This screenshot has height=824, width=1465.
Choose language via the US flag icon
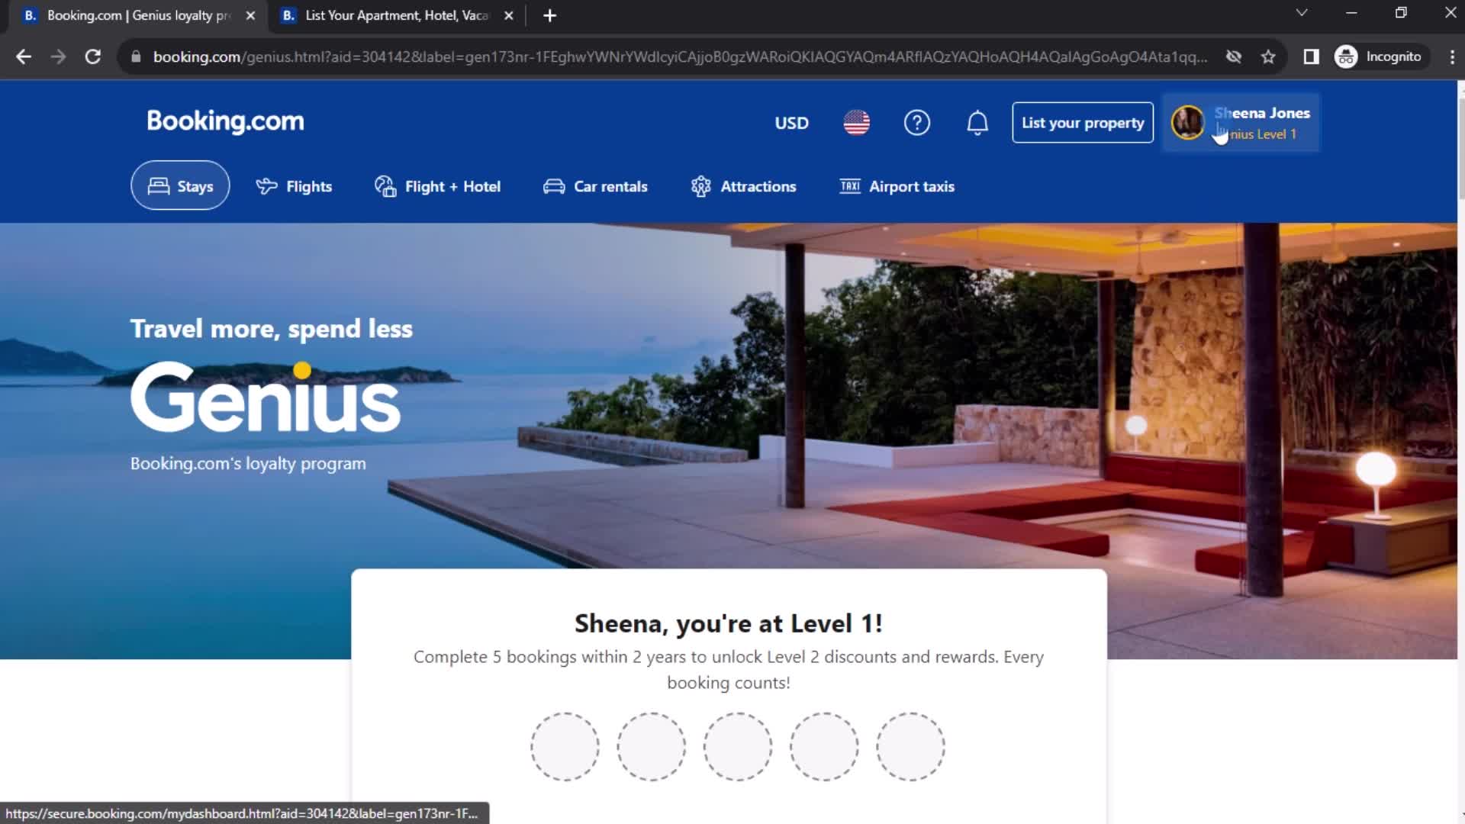[x=856, y=123]
